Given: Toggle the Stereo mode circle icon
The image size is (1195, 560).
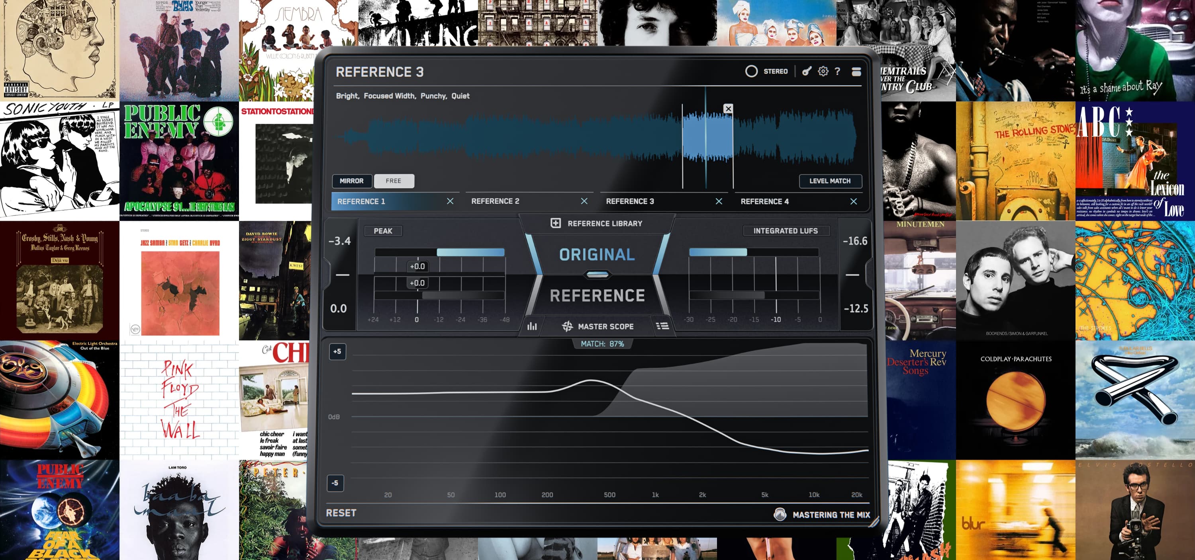Looking at the screenshot, I should (751, 71).
